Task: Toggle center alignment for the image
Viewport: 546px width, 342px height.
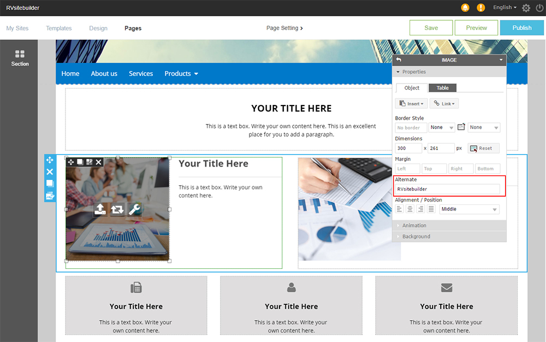Action: click(x=410, y=209)
